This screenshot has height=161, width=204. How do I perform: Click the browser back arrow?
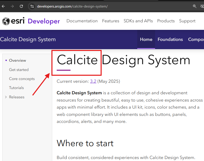(3, 6)
